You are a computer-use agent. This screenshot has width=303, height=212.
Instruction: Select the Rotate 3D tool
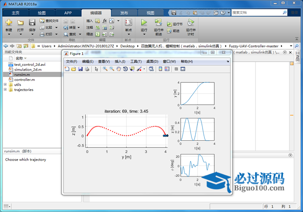[x=125, y=69]
